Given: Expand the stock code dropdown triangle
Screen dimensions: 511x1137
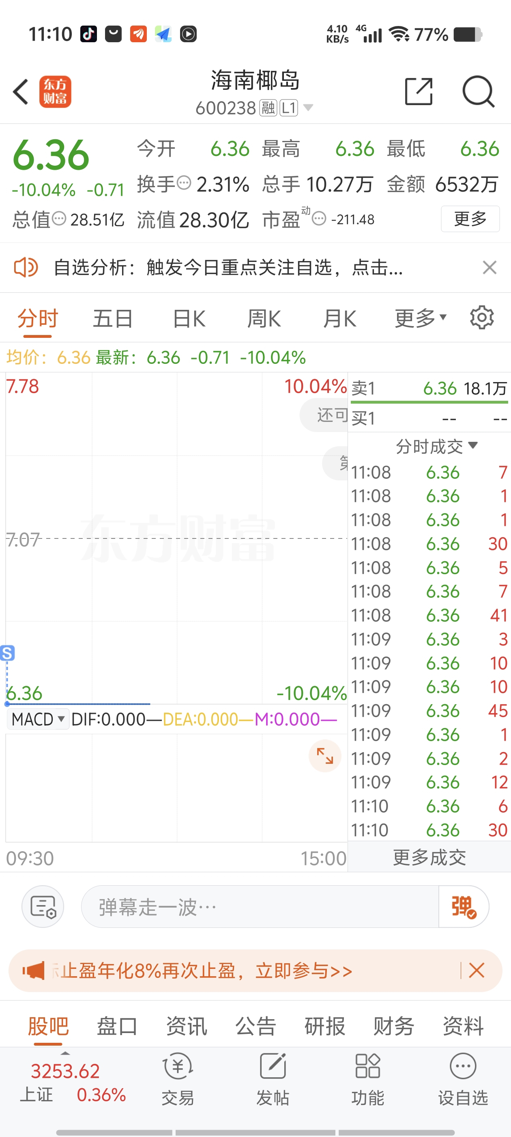Looking at the screenshot, I should coord(308,107).
